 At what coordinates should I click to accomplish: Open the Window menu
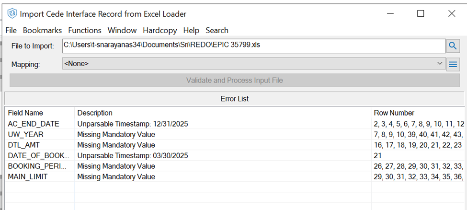122,30
